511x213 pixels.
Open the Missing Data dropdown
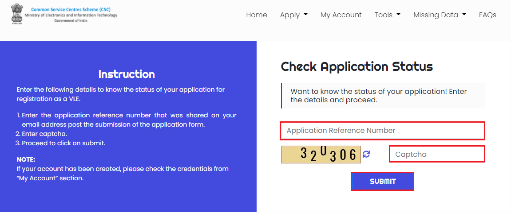click(x=440, y=15)
